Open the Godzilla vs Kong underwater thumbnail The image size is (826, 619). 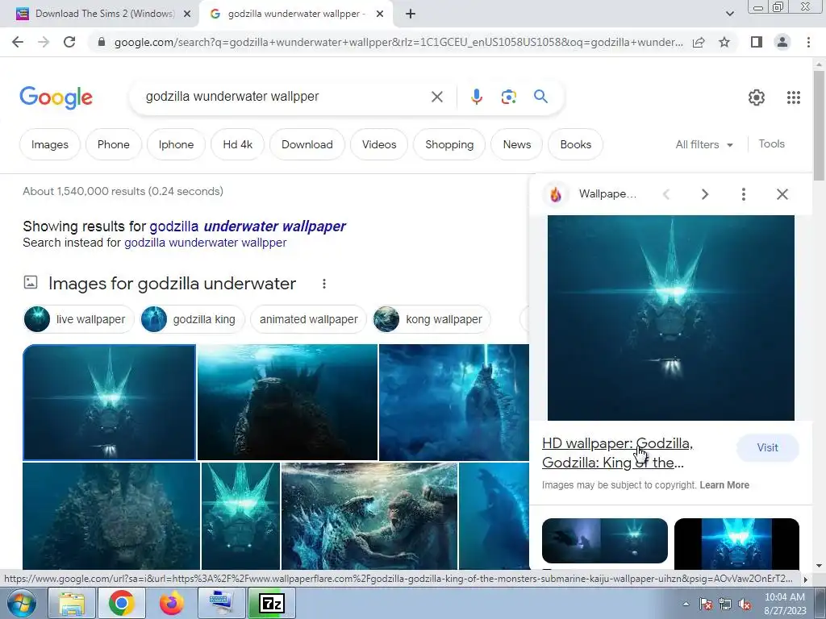coord(369,516)
